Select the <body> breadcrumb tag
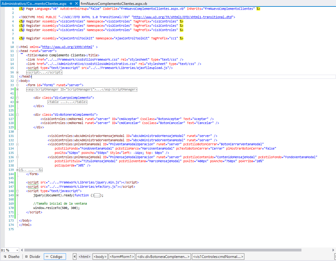Viewport: 336px width, 261px height. pyautogui.click(x=100, y=256)
